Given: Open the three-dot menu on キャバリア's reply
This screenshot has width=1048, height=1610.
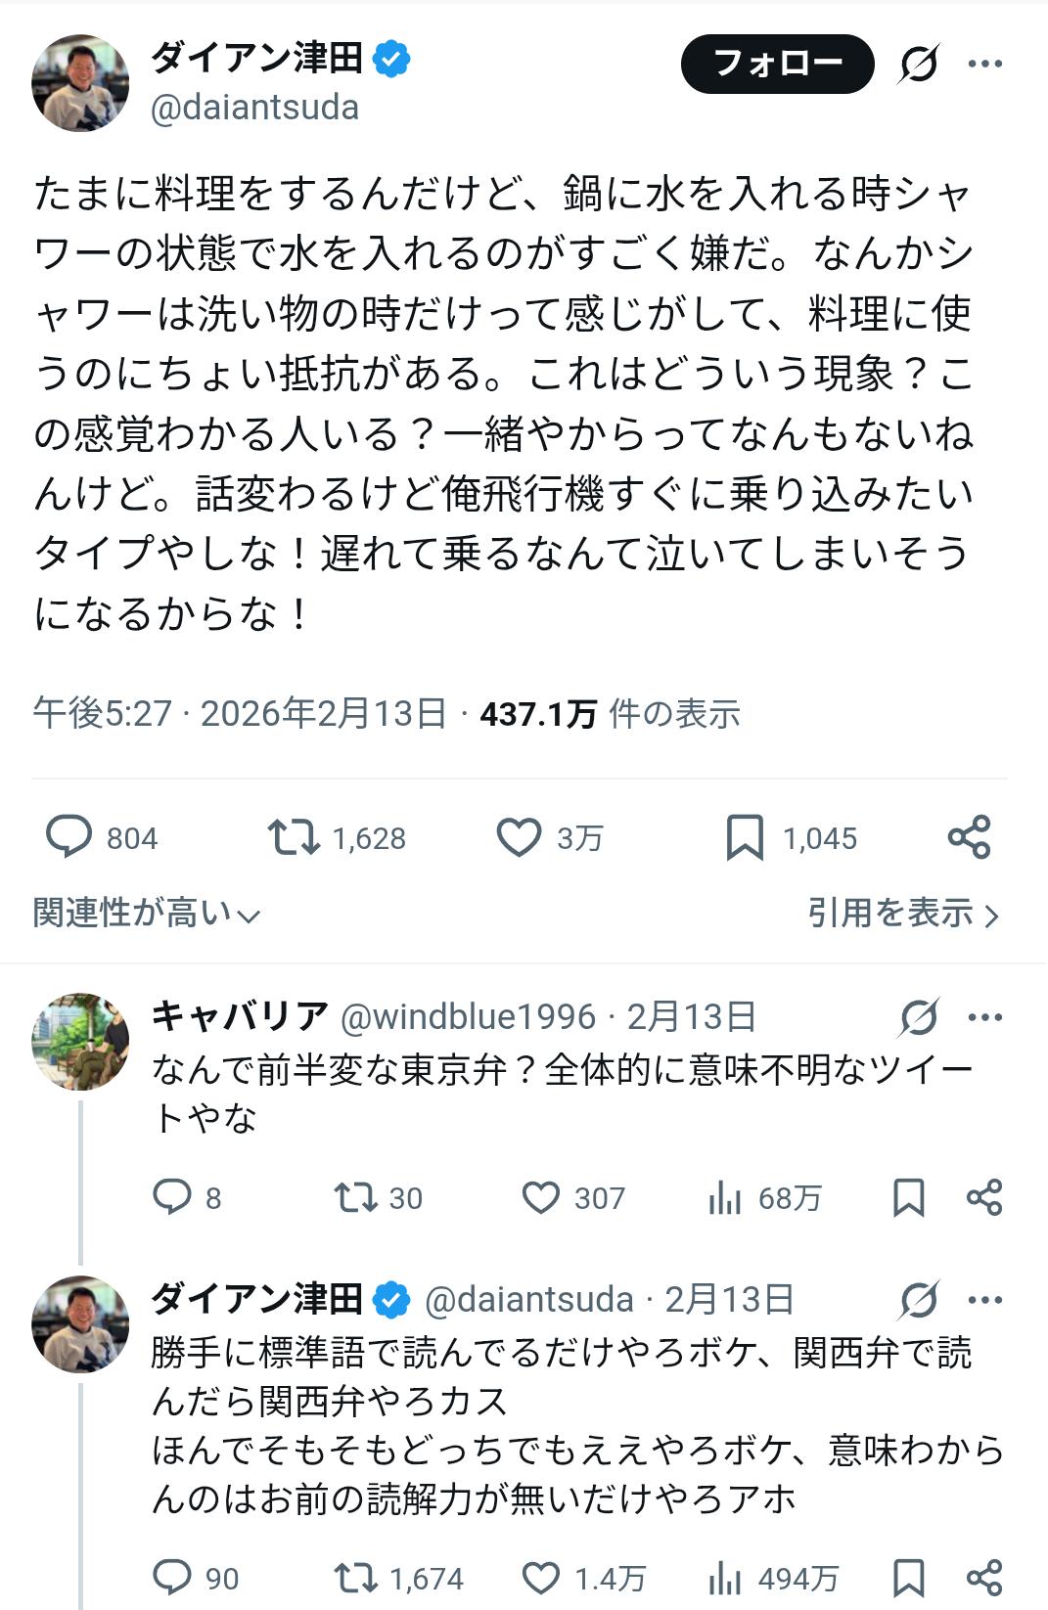Looking at the screenshot, I should (x=984, y=1017).
